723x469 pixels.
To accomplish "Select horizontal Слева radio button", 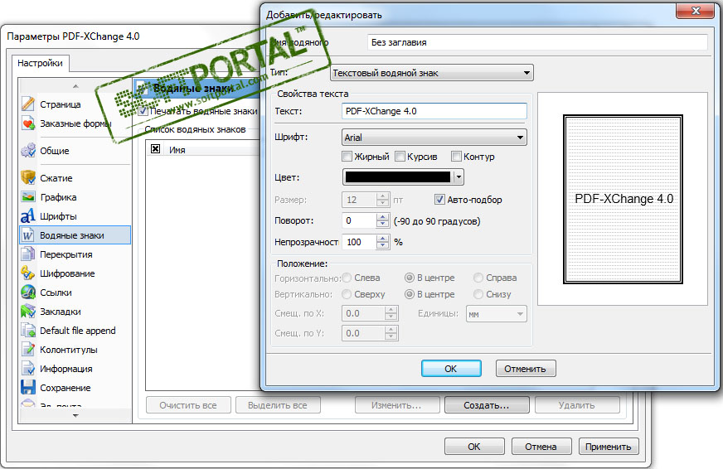I will pos(347,278).
